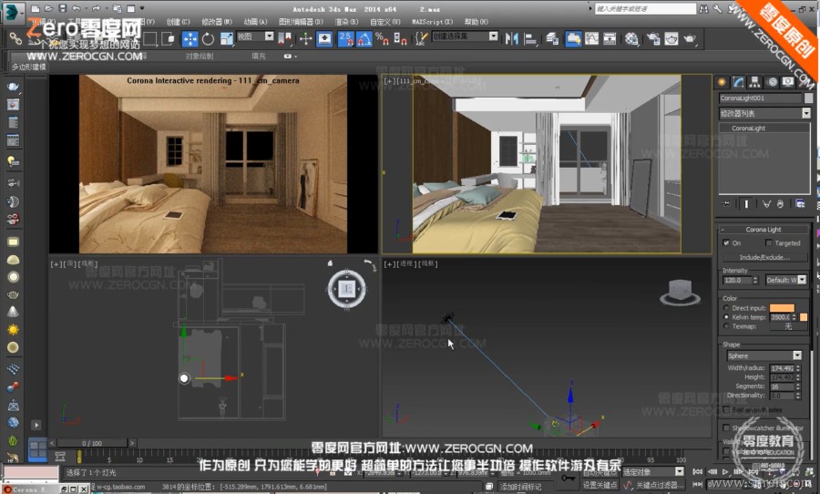
Task: Open the Material Editor icon
Action: point(631,38)
